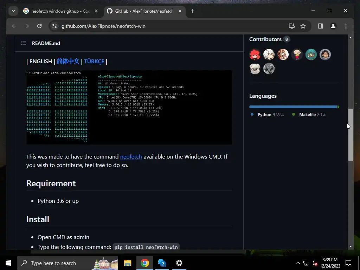Click the Requirement heading
The height and width of the screenshot is (270, 360).
coord(51,184)
